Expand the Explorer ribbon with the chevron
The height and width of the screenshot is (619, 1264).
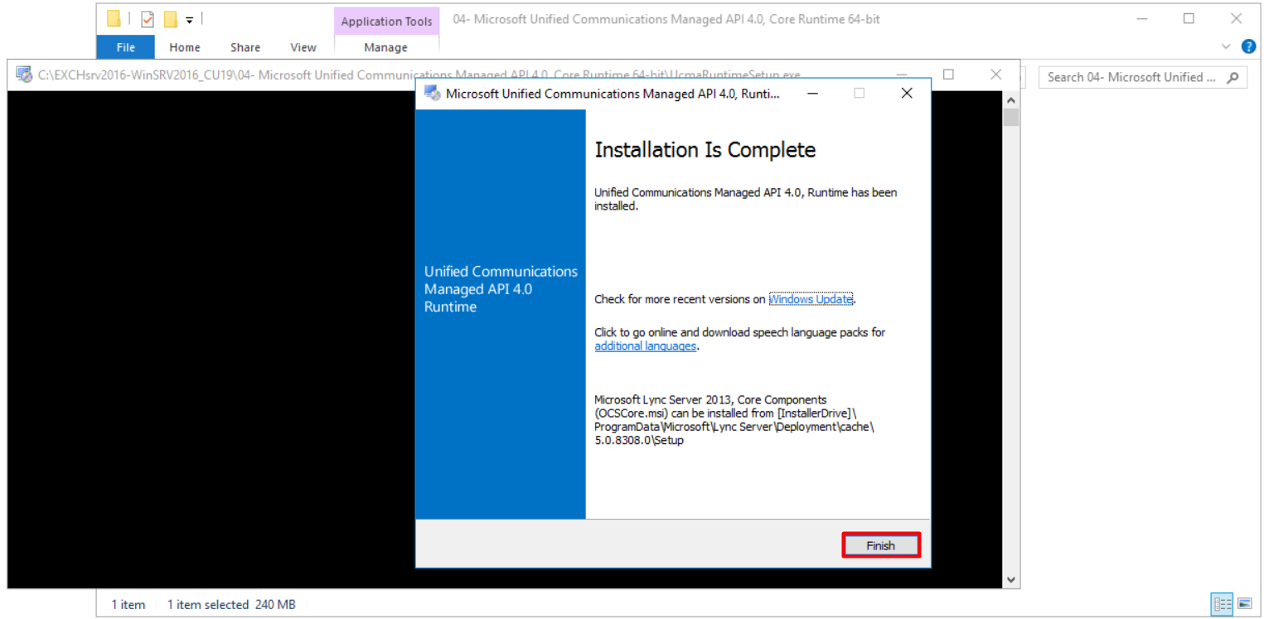pos(1227,47)
